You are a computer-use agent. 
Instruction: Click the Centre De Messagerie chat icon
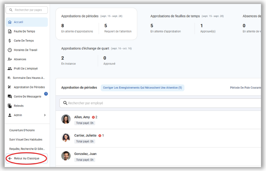10,96
